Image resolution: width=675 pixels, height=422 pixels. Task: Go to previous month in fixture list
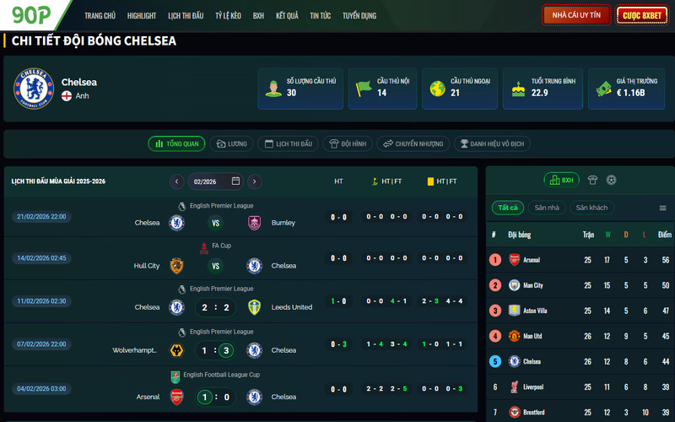177,181
